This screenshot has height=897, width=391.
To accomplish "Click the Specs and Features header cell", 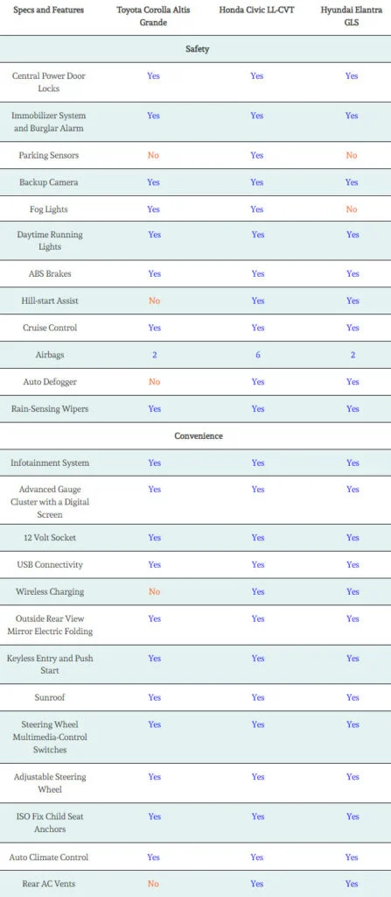I will (49, 10).
